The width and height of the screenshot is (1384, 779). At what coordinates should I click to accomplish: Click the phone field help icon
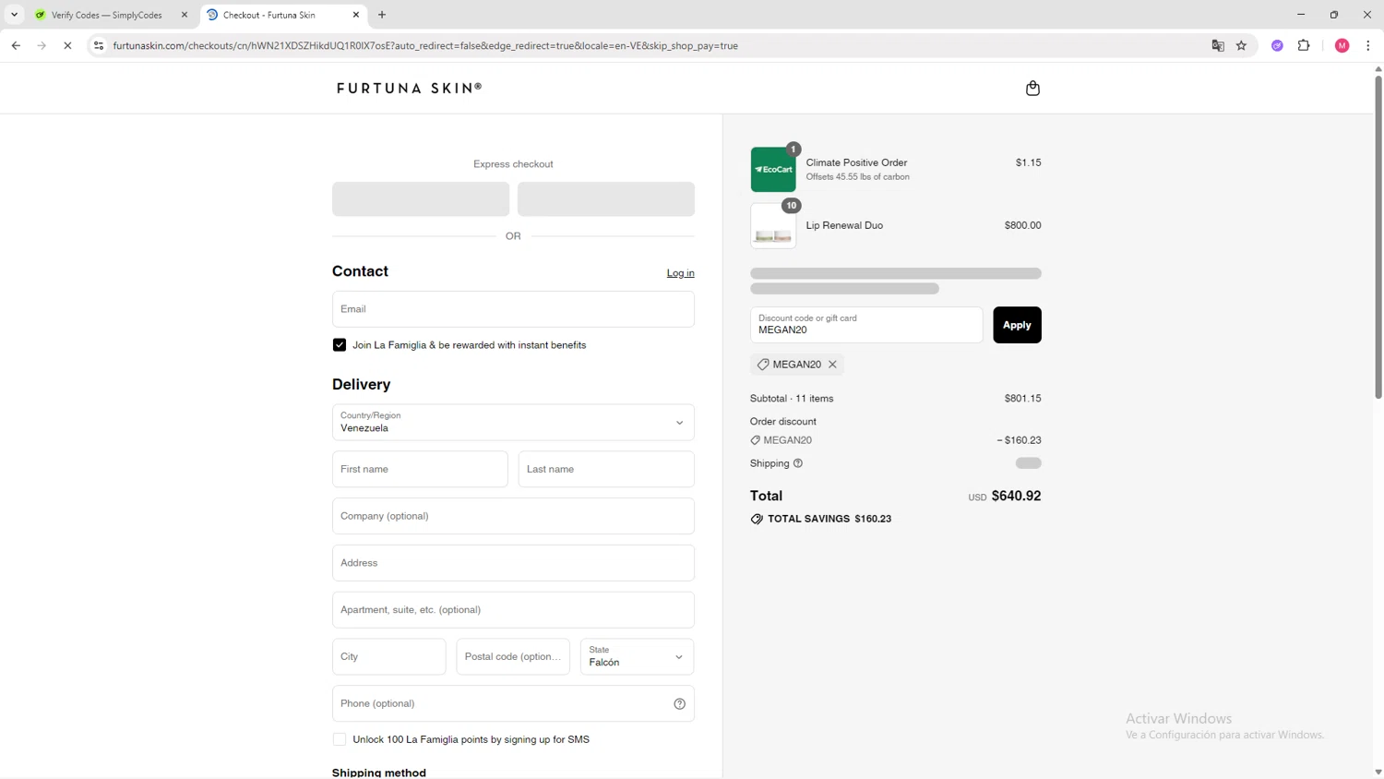pyautogui.click(x=679, y=704)
